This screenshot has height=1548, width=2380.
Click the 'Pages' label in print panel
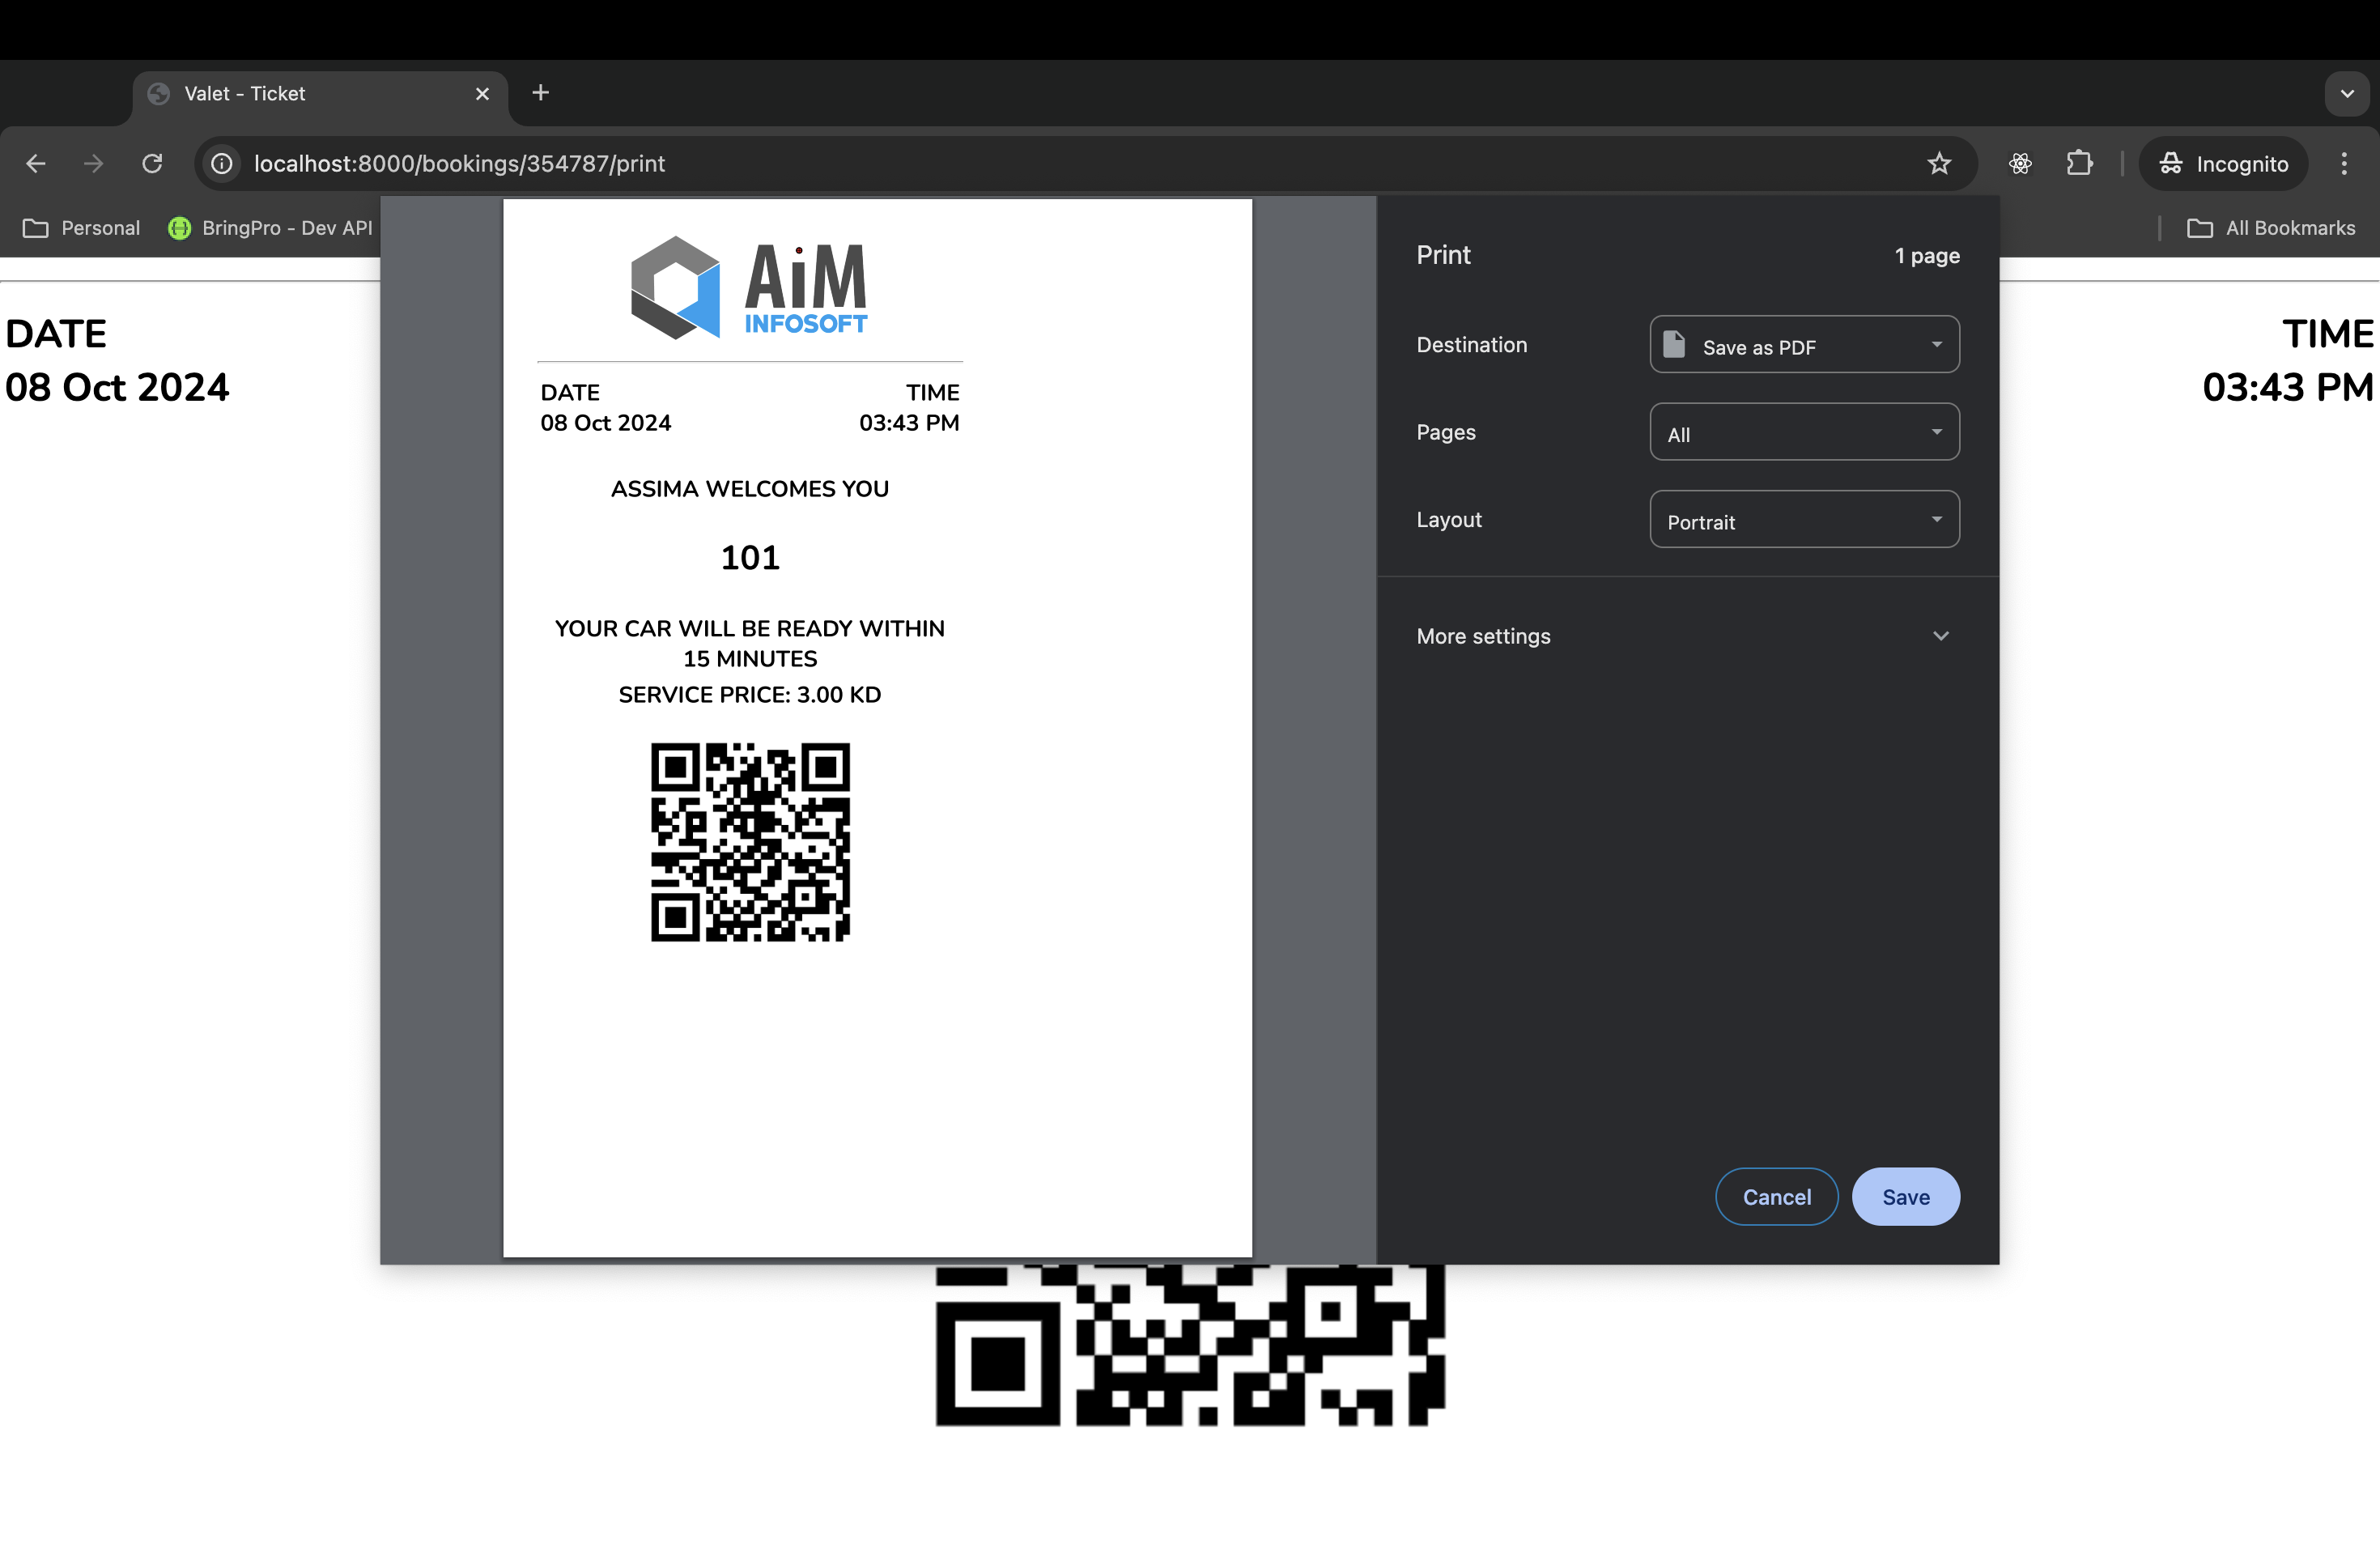coord(1446,432)
